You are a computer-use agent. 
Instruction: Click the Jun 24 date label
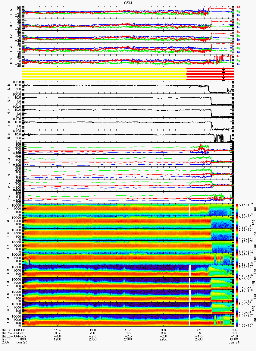pos(234,343)
